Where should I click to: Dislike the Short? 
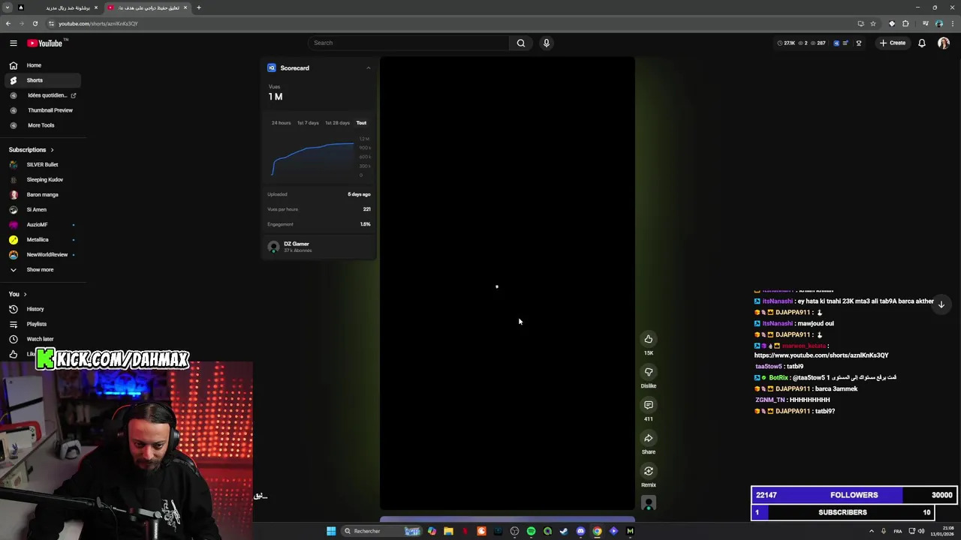point(649,372)
